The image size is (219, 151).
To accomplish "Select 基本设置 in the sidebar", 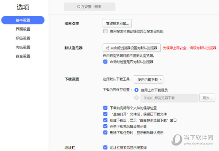I will [23, 20].
